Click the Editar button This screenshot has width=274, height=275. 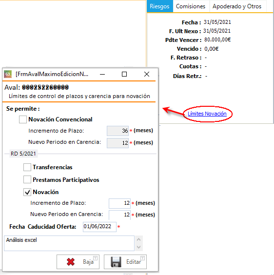click(125, 262)
